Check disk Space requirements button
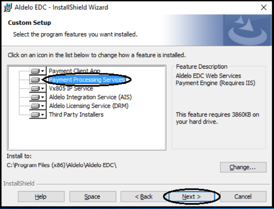 pos(93,197)
